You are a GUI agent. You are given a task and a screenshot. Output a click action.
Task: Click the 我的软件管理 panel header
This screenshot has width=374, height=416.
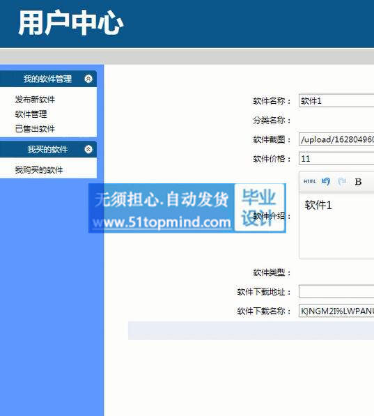click(48, 79)
